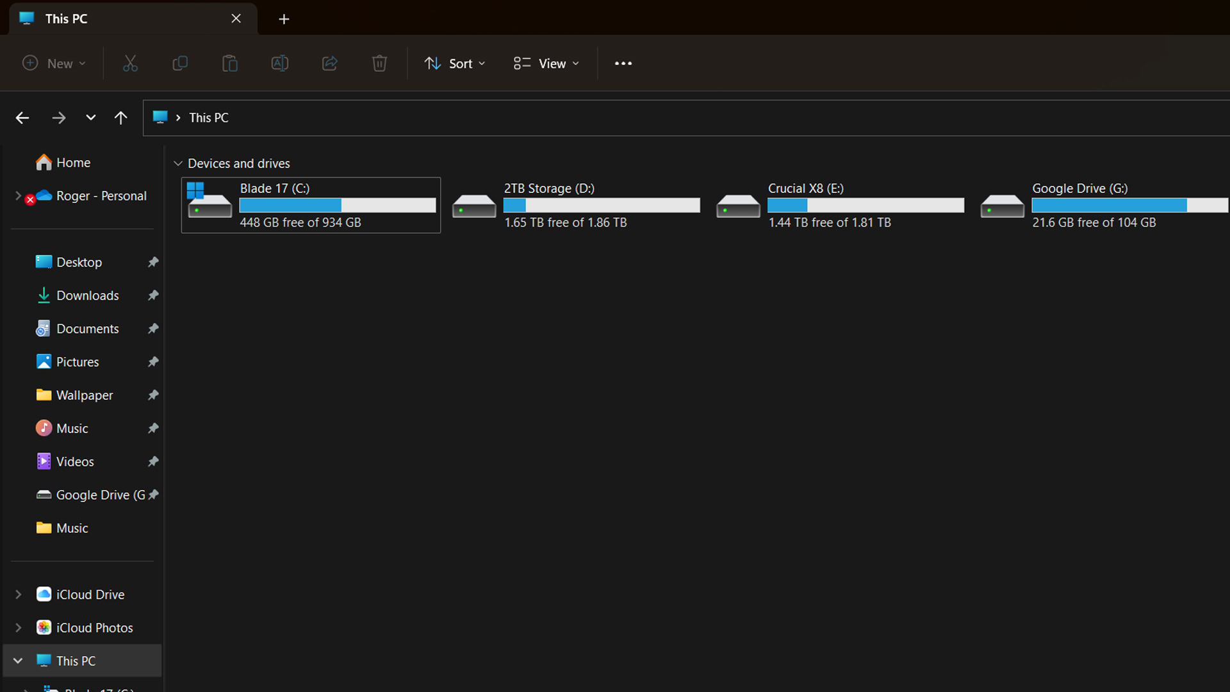Open the Google Drive (G:) drive icon
Viewport: 1230px width, 692px height.
(x=1002, y=206)
